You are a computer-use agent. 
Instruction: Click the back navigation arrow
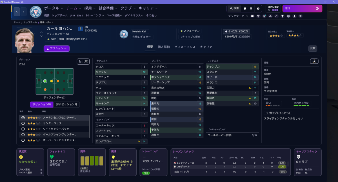tap(17, 12)
